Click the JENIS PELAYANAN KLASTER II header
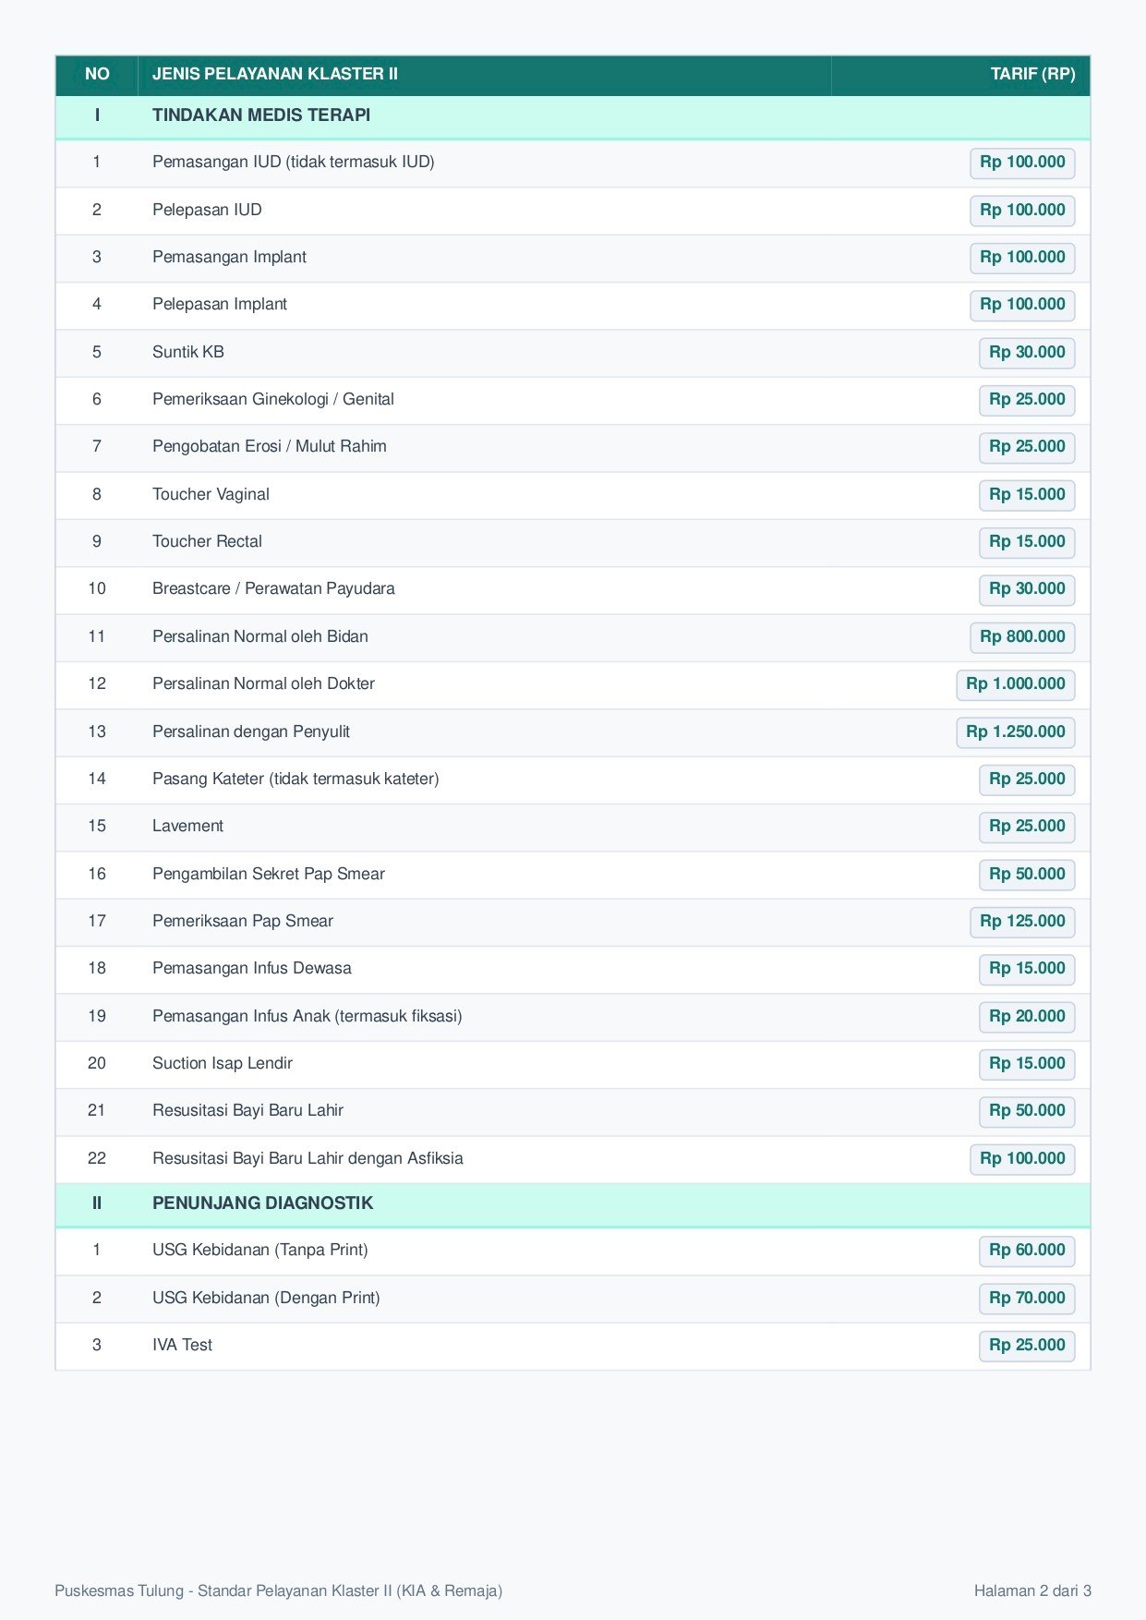This screenshot has height=1620, width=1146. pyautogui.click(x=275, y=74)
